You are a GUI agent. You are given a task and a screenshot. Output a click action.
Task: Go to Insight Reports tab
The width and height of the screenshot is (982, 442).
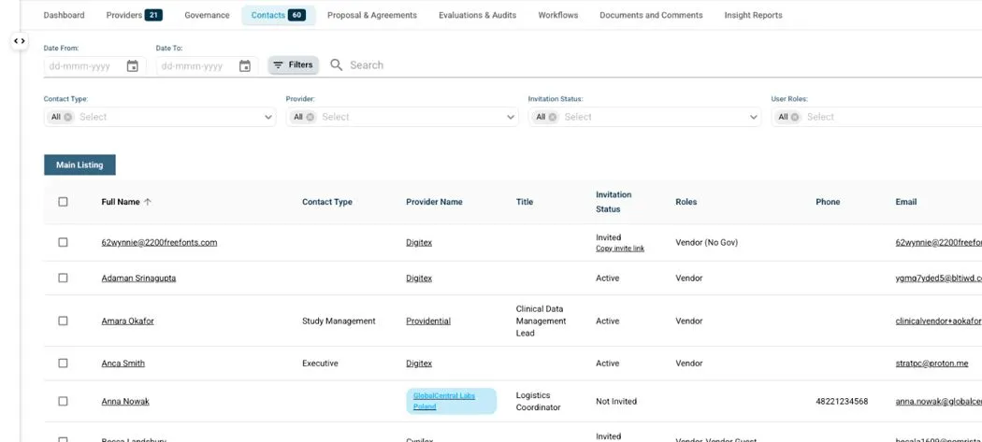(x=754, y=15)
